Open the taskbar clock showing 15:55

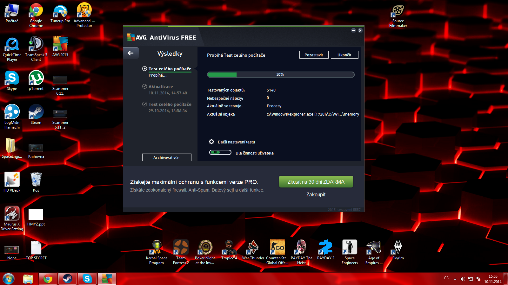(x=493, y=279)
